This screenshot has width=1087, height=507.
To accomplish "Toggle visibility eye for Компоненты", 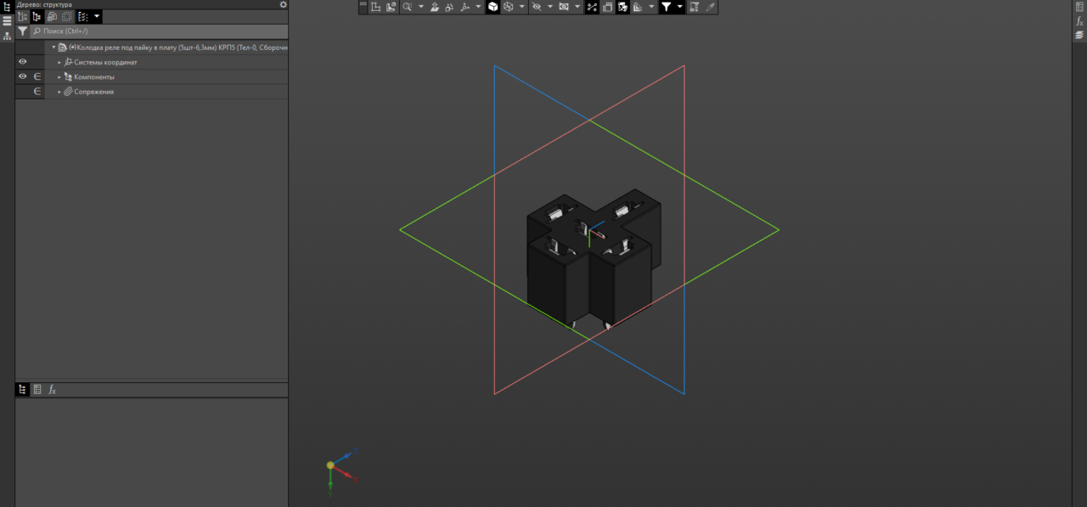I will 23,76.
